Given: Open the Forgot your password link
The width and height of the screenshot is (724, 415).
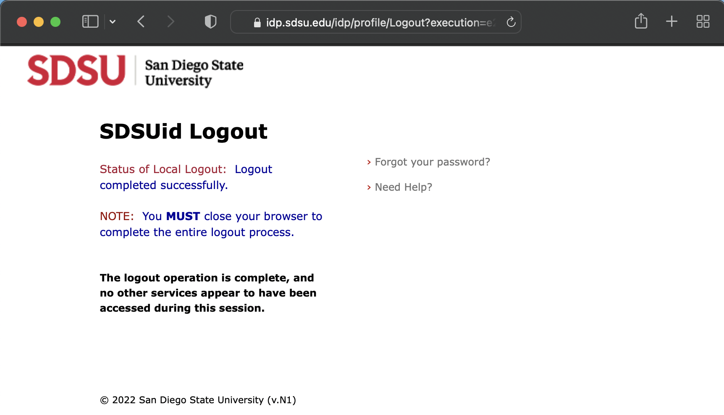Looking at the screenshot, I should (x=432, y=162).
